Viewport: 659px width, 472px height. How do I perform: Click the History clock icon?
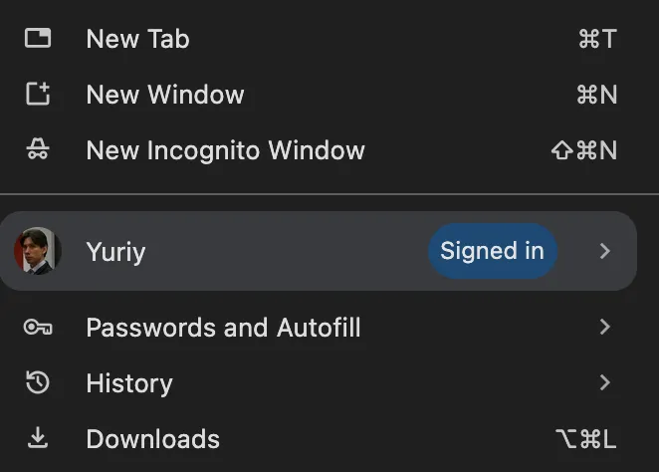coord(38,383)
